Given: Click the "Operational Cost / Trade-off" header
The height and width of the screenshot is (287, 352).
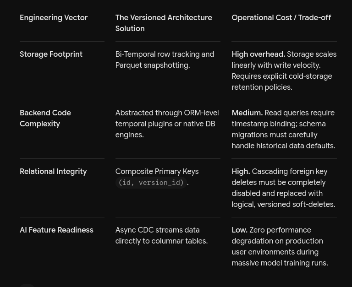Looking at the screenshot, I should [281, 17].
